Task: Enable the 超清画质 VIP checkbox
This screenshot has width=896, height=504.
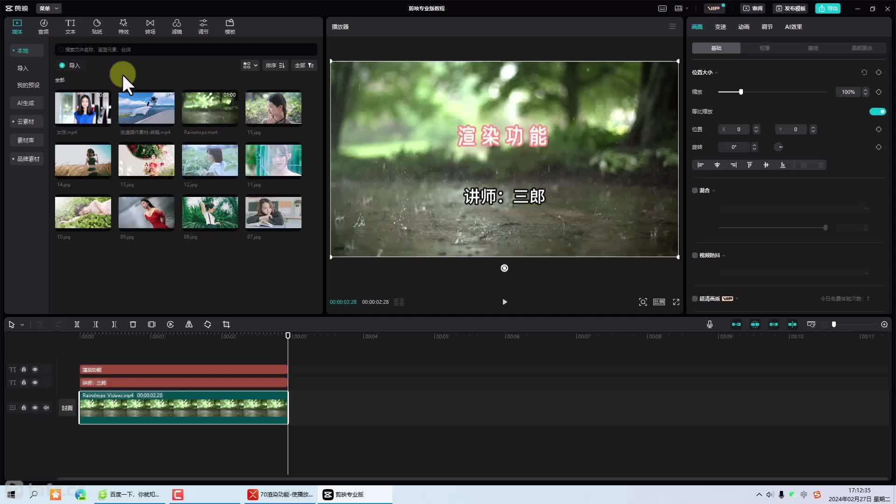Action: 695,299
